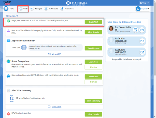Open See provider details and manage link
The height and width of the screenshot is (118, 156).
tap(126, 59)
